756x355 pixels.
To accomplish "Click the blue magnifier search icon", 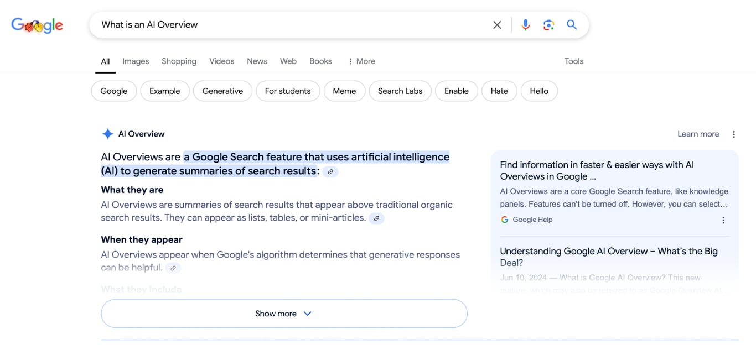I will point(572,25).
